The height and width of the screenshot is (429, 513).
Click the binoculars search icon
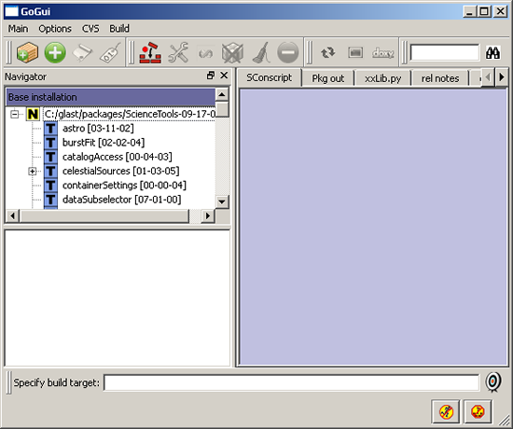pos(492,52)
